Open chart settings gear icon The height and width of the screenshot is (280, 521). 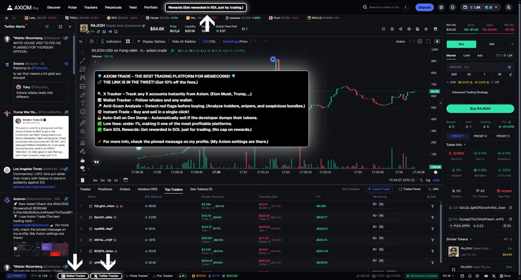point(419,42)
